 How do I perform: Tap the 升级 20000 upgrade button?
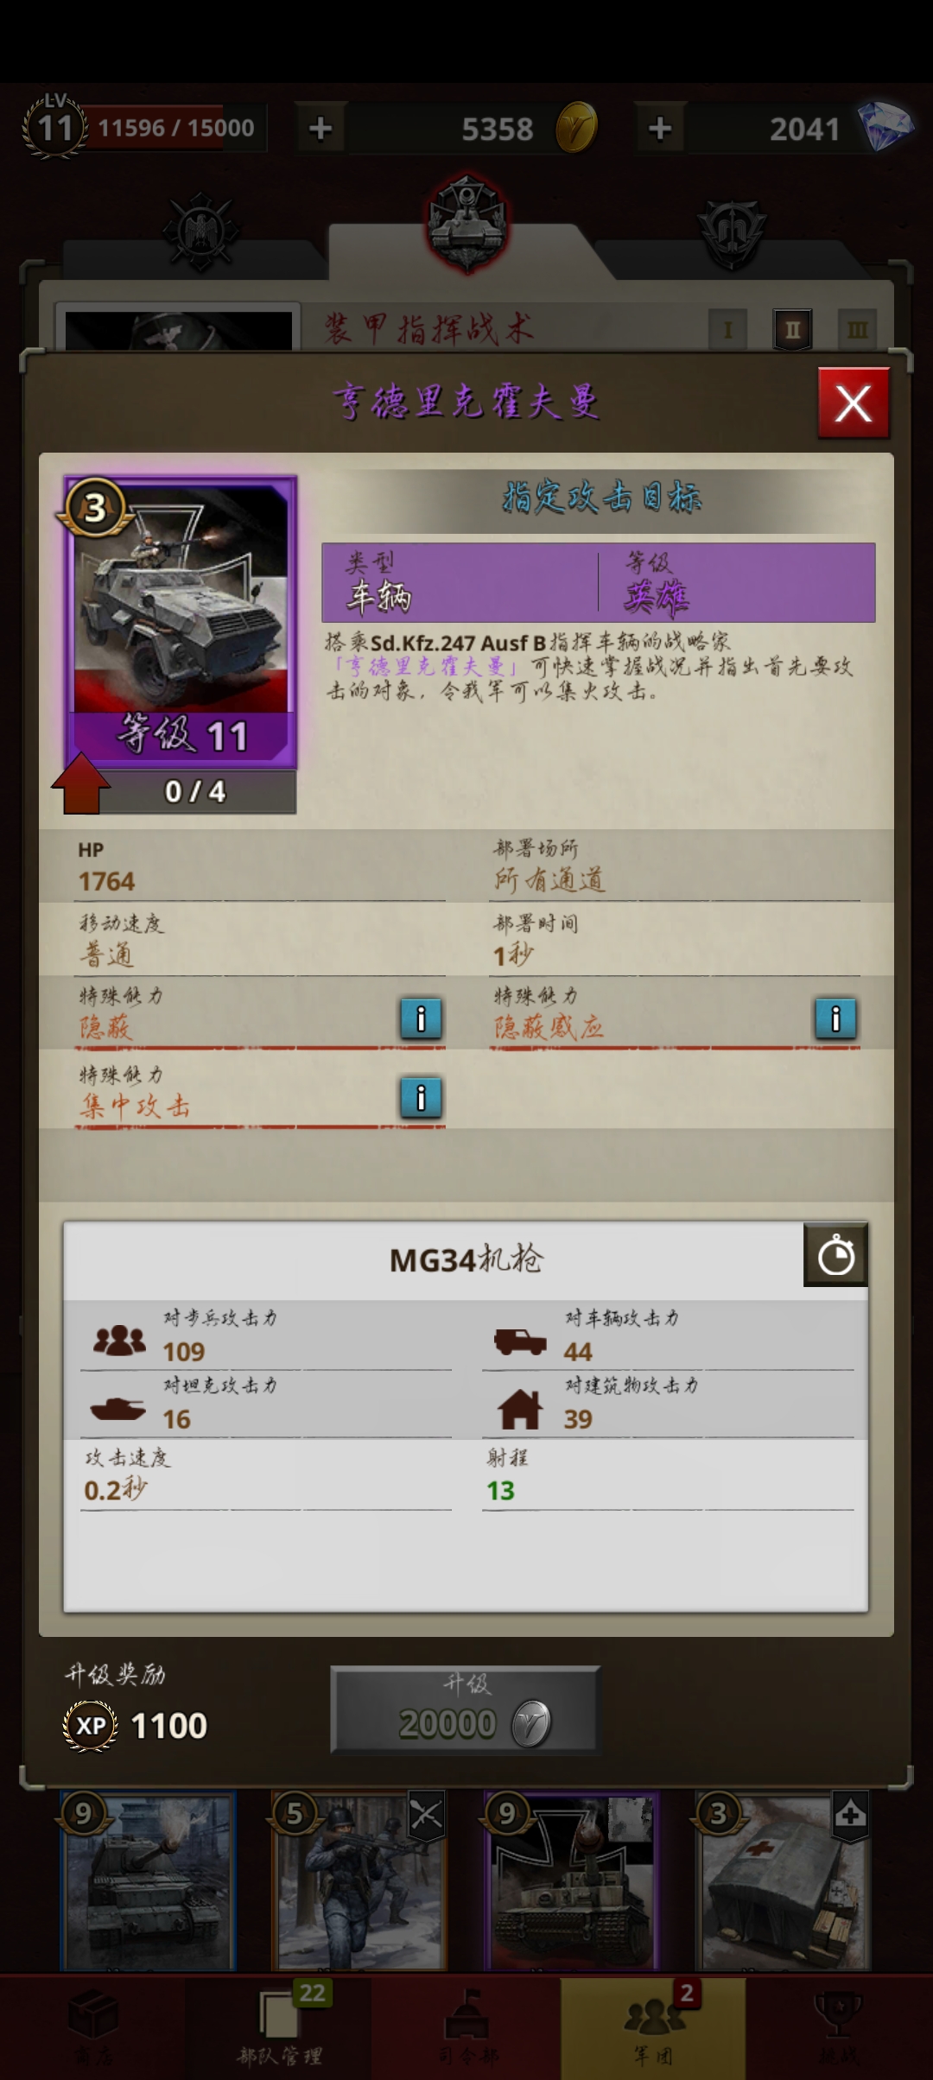(x=465, y=1709)
